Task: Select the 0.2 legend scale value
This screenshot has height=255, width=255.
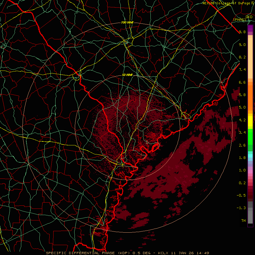Action: [x=242, y=183]
